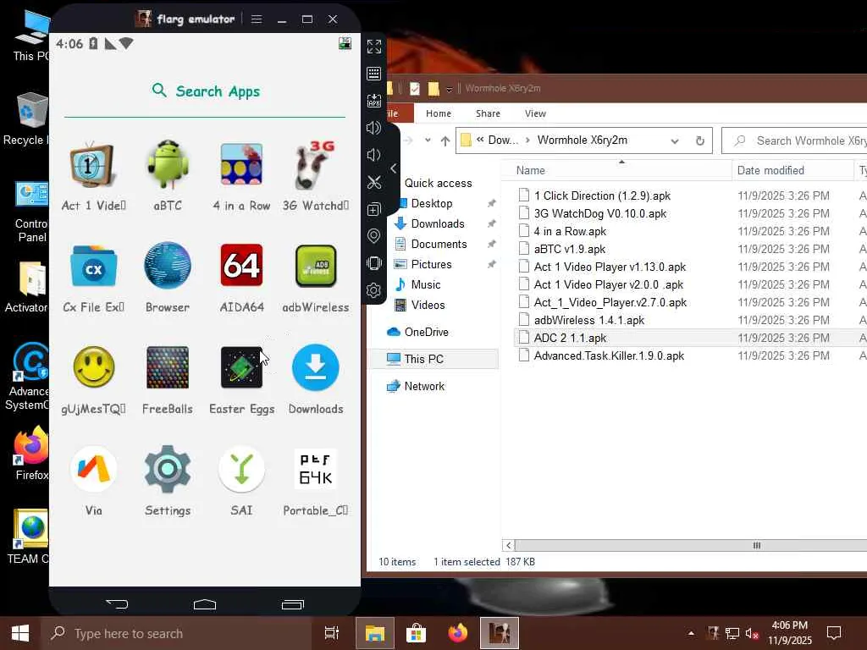
Task: Select adbWireless 1.4.1.apk file
Action: [x=589, y=320]
